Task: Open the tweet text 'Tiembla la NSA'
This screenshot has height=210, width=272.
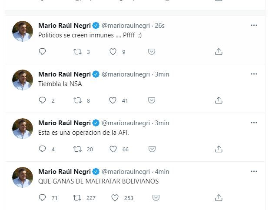Action: click(x=60, y=84)
